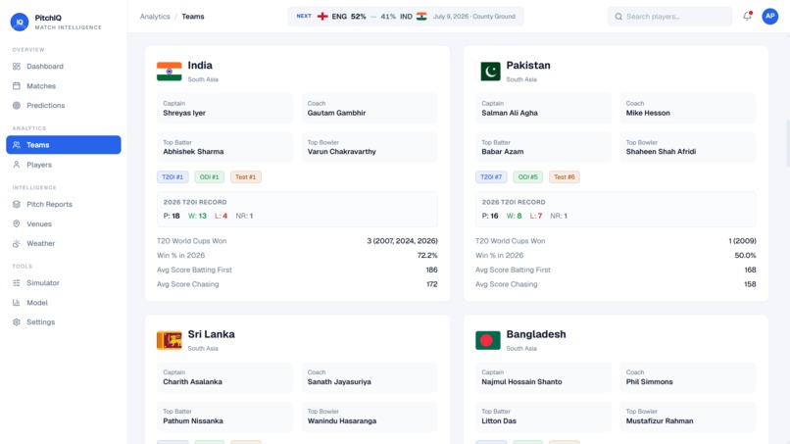The height and width of the screenshot is (444, 790).
Task: Click the page vertical scrollbar
Action: click(x=787, y=144)
